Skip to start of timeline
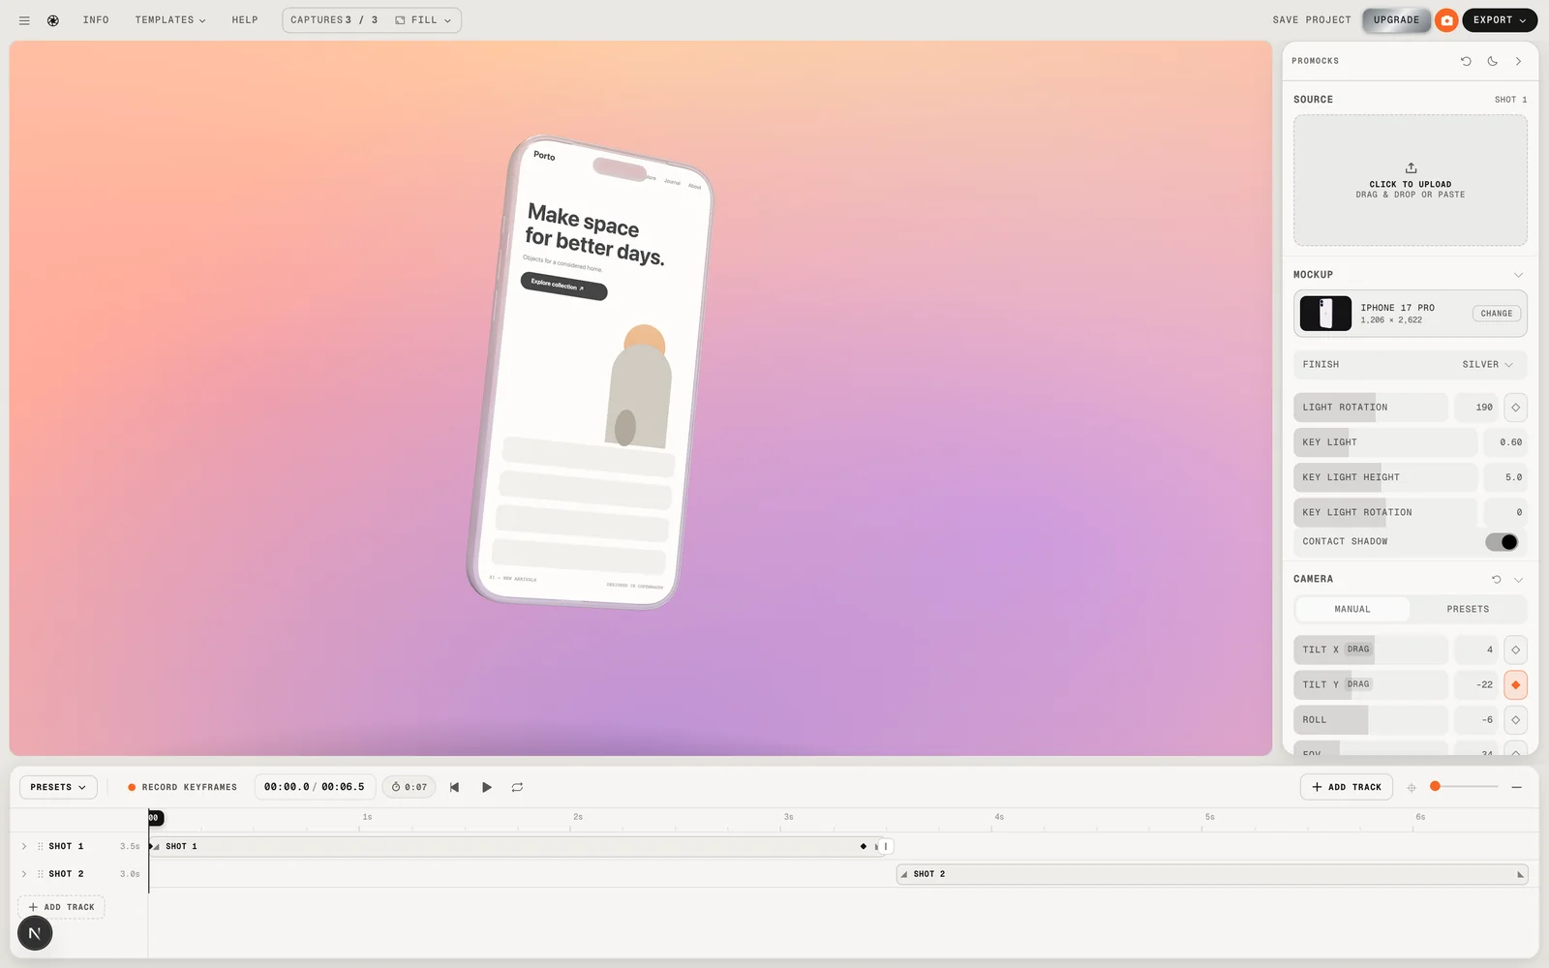The height and width of the screenshot is (968, 1549). pos(455,787)
